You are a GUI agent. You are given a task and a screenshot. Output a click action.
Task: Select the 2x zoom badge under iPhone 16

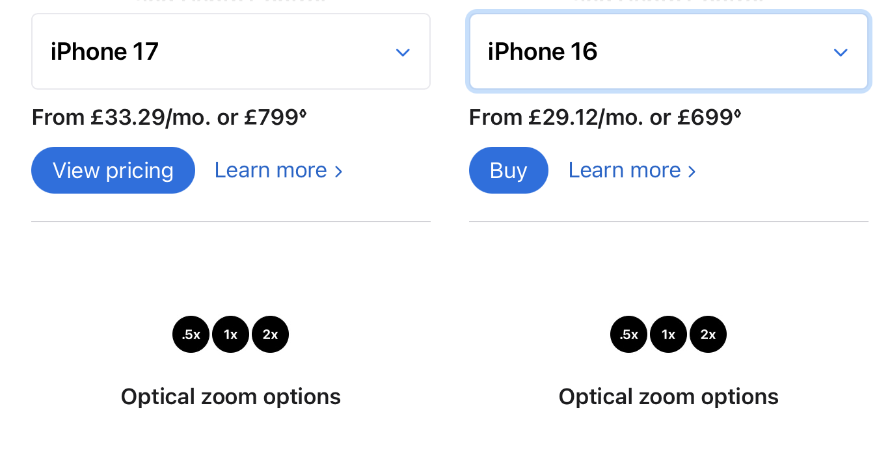click(x=708, y=335)
